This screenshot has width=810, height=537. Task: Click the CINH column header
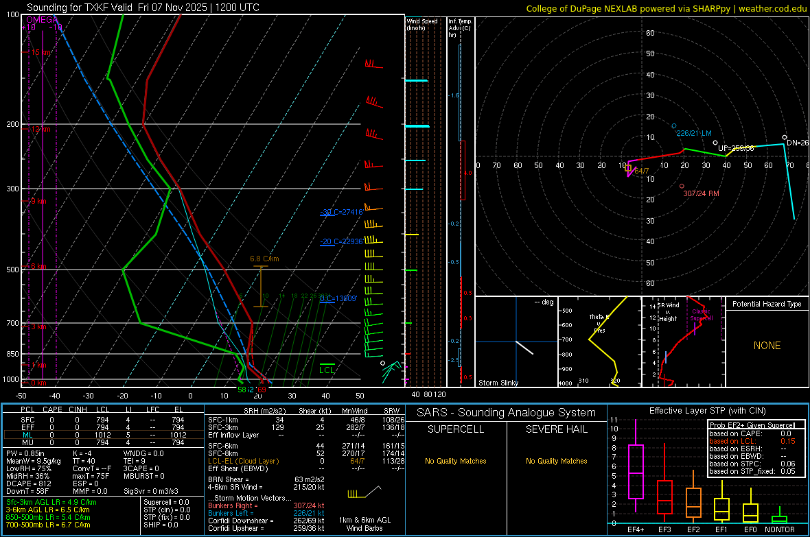pyautogui.click(x=78, y=409)
